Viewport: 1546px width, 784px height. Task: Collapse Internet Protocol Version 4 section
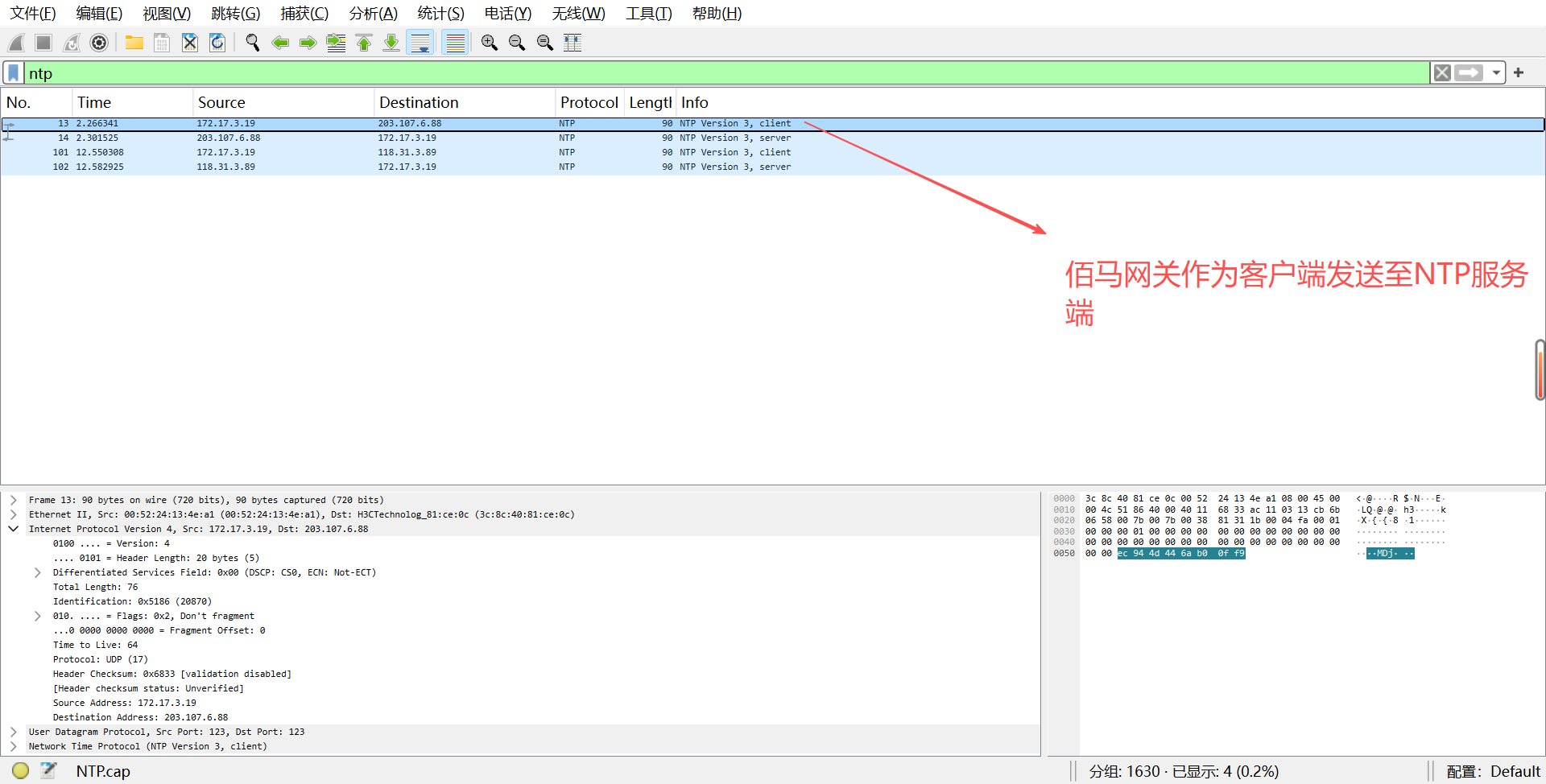point(14,529)
